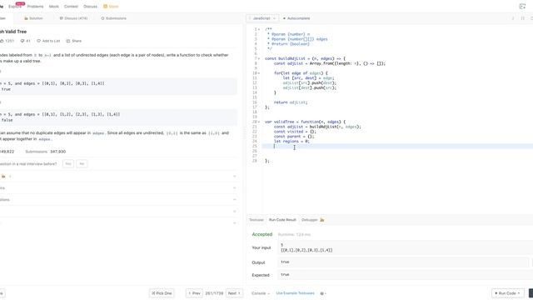Open the Problems menu item
The height and width of the screenshot is (300, 533).
click(35, 7)
